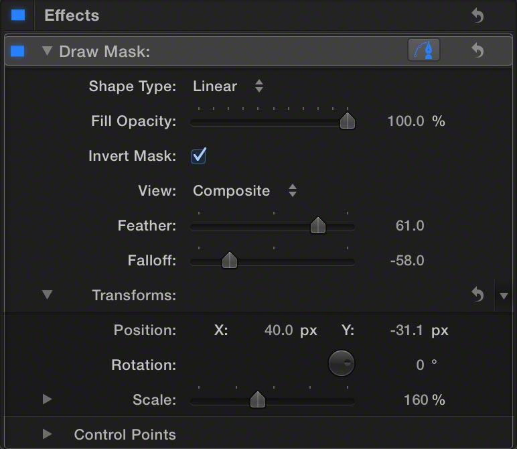Open the View Composite dropdown
Viewport: 517px width, 449px height.
point(244,191)
